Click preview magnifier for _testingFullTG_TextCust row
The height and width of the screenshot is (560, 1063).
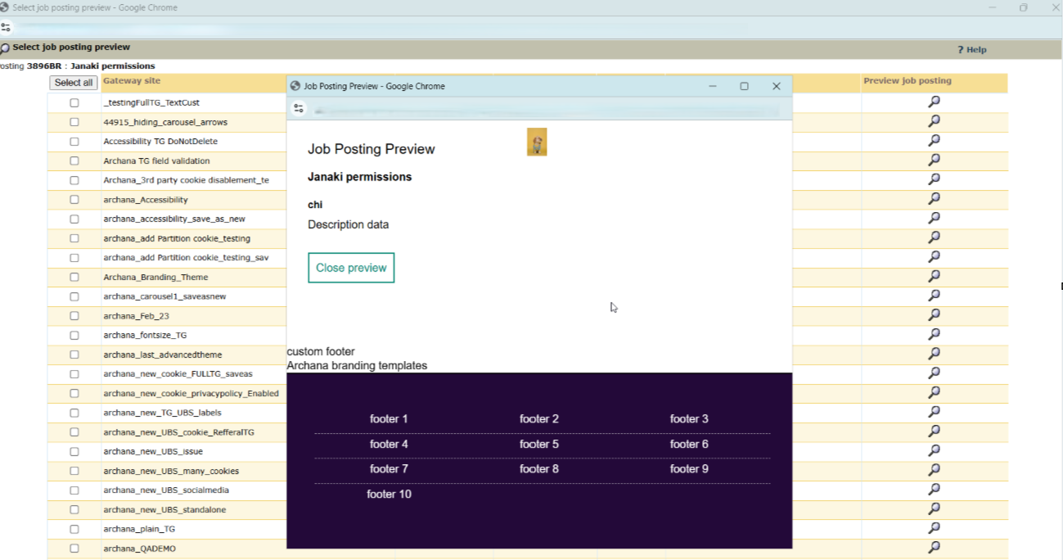click(934, 102)
